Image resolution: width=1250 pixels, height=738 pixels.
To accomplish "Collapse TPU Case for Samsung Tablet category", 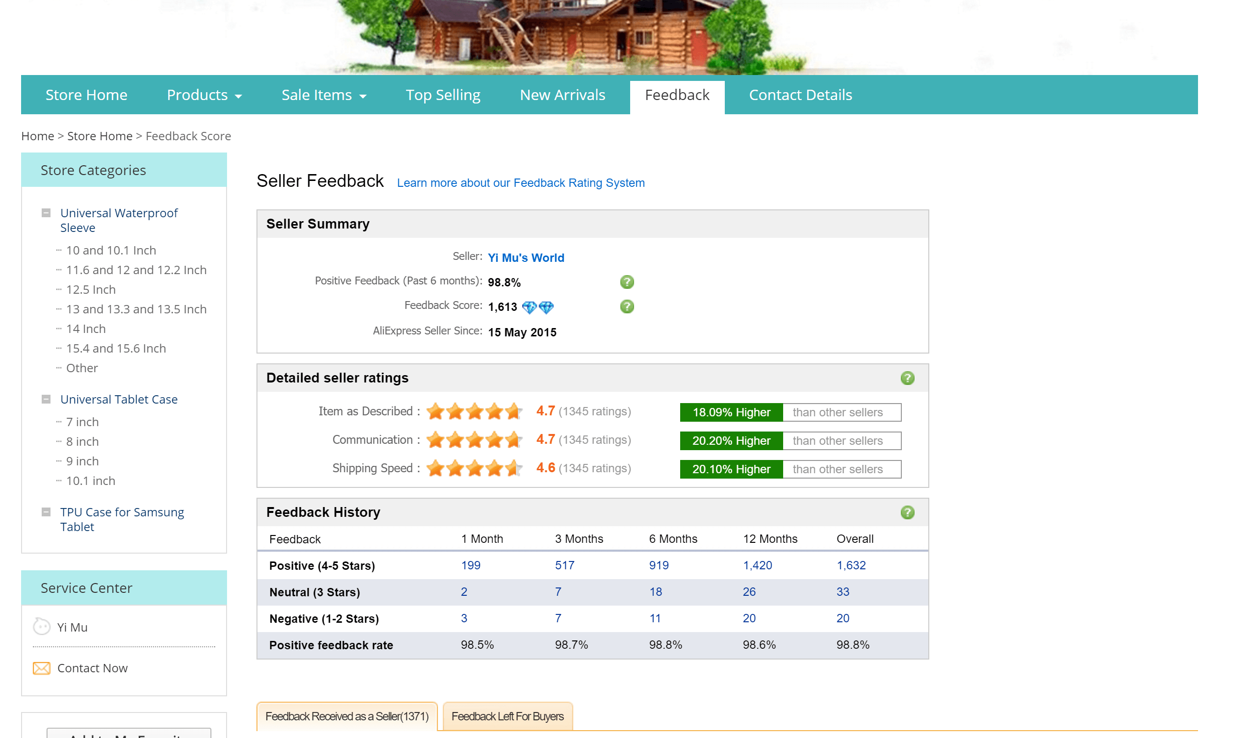I will [46, 512].
